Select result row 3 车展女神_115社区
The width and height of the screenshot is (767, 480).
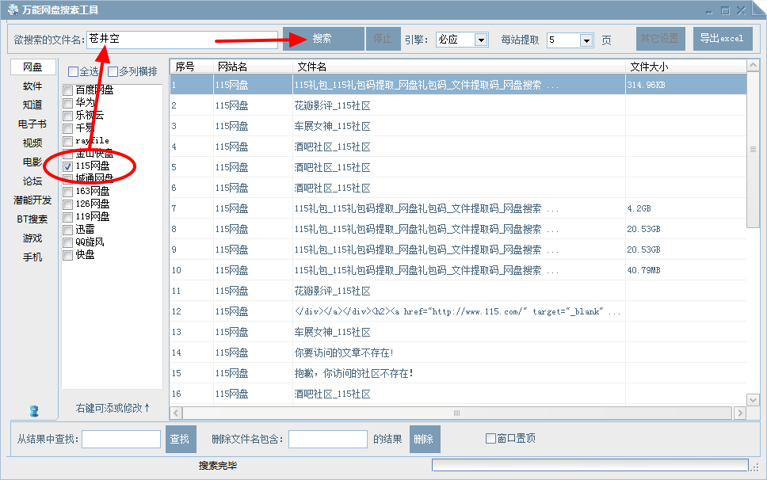click(x=458, y=126)
